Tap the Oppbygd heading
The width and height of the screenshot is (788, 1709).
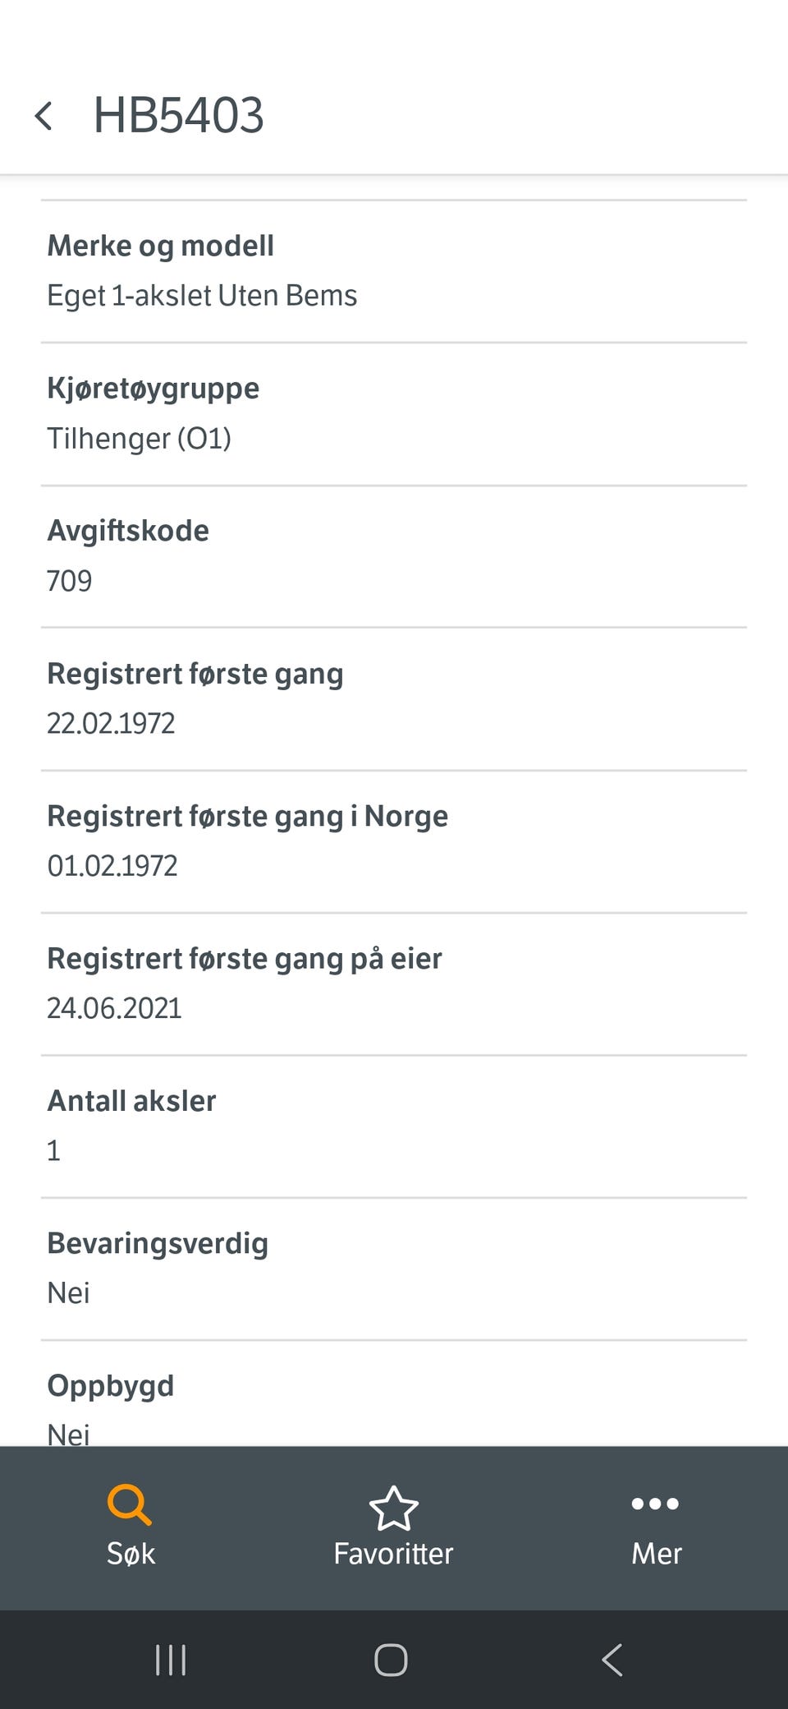[x=111, y=1386]
